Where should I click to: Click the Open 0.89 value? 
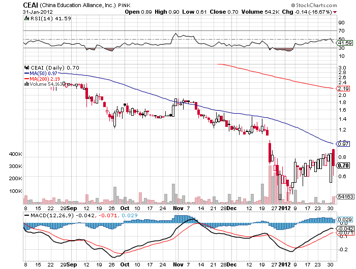point(138,12)
